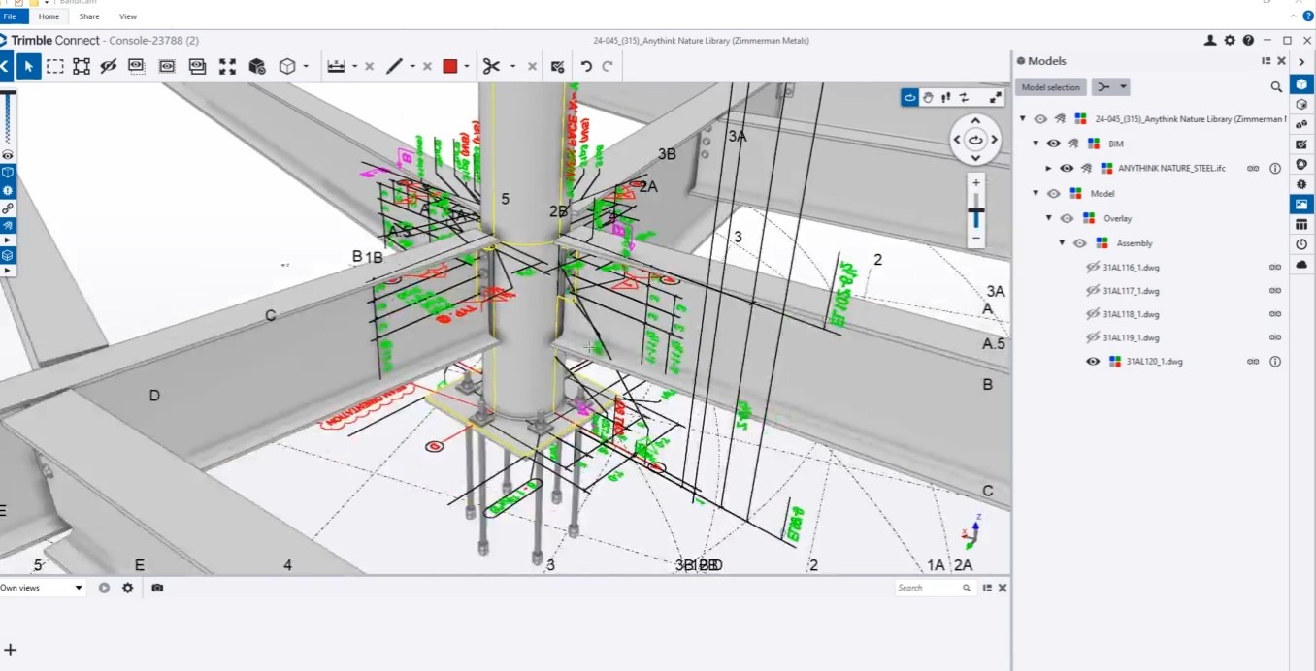Open the File menu
Screen dimensions: 1316x671
[11, 16]
